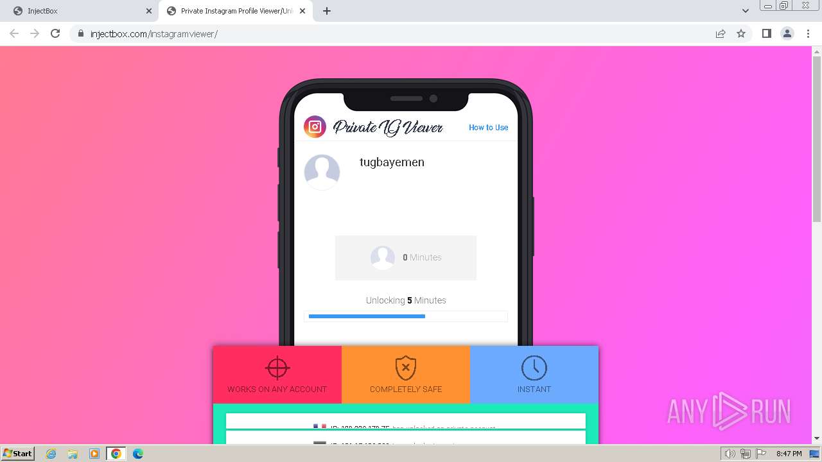Launch Internet Explorer from taskbar
Screen dimensions: 822x462
point(51,454)
